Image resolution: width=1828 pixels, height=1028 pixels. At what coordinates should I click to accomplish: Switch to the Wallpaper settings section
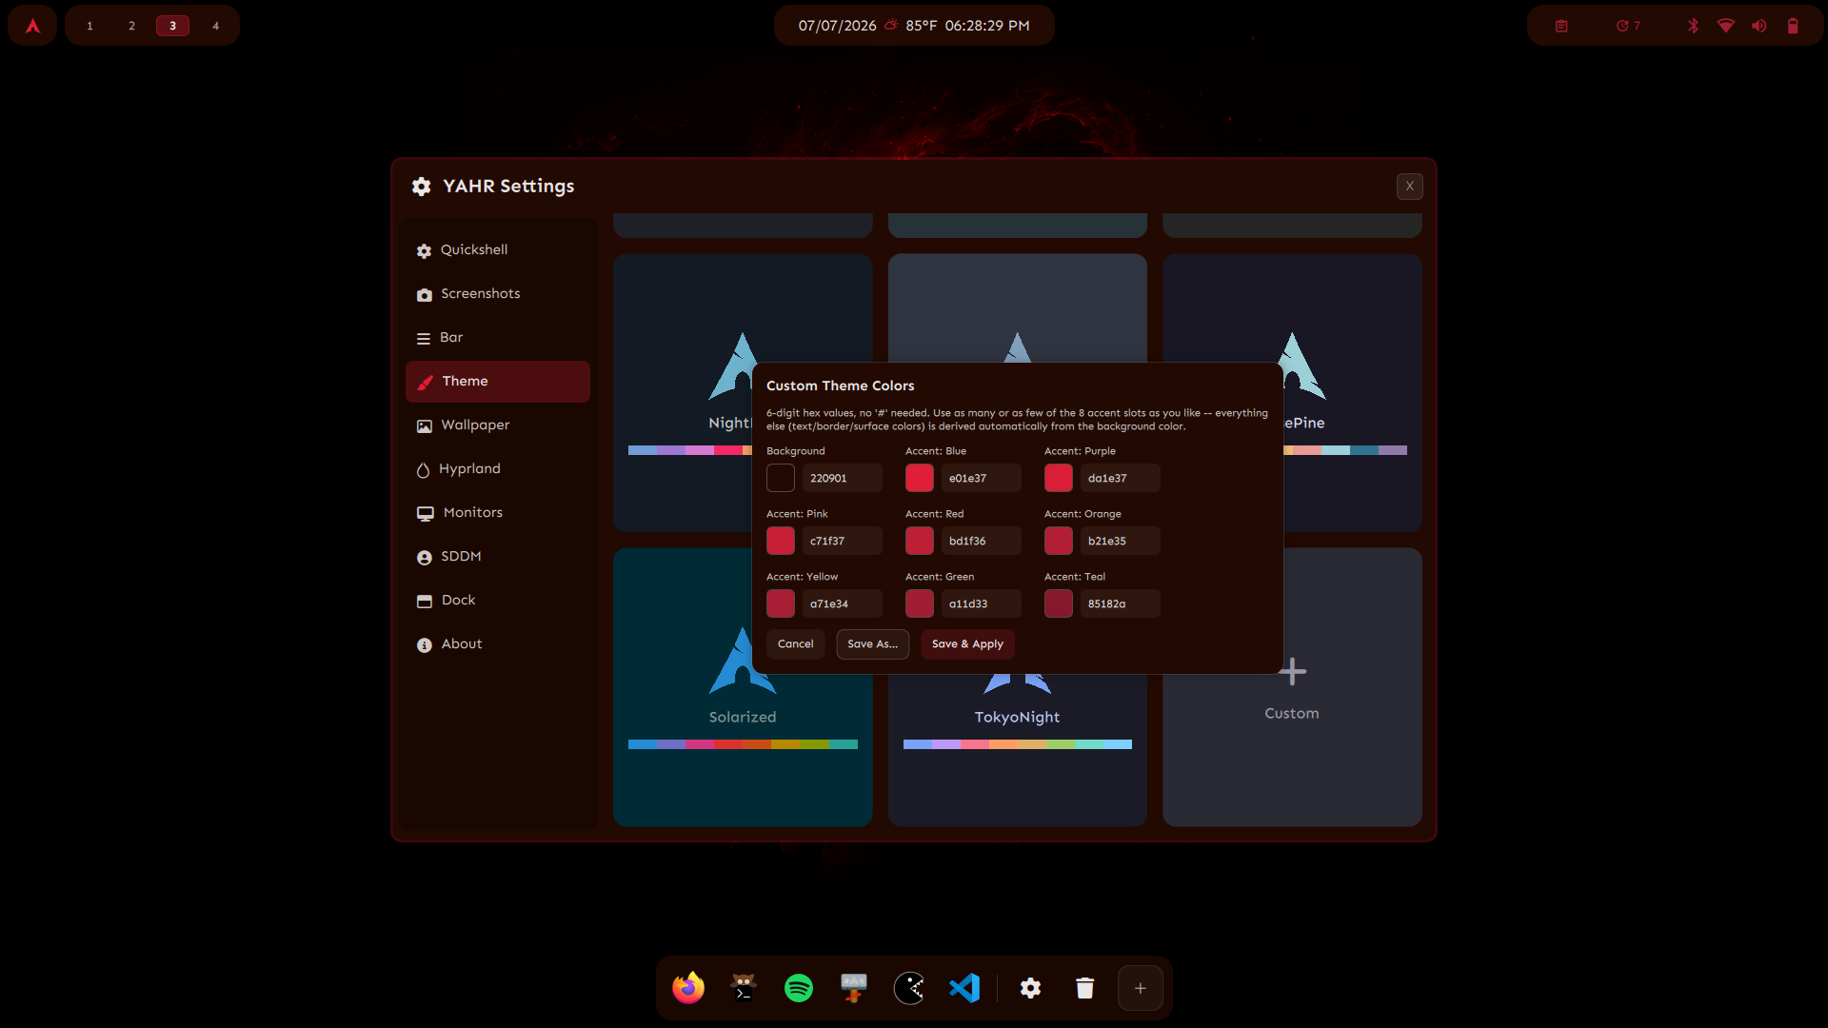498,425
